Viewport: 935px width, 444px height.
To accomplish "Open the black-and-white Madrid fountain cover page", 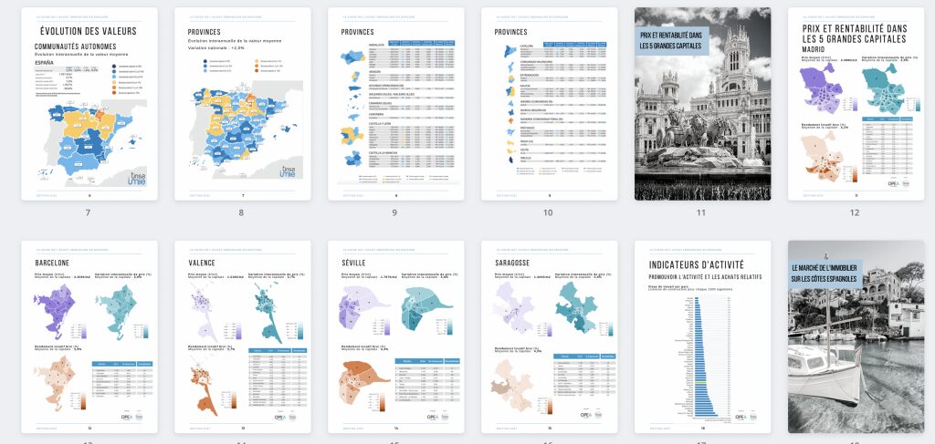I will click(702, 104).
